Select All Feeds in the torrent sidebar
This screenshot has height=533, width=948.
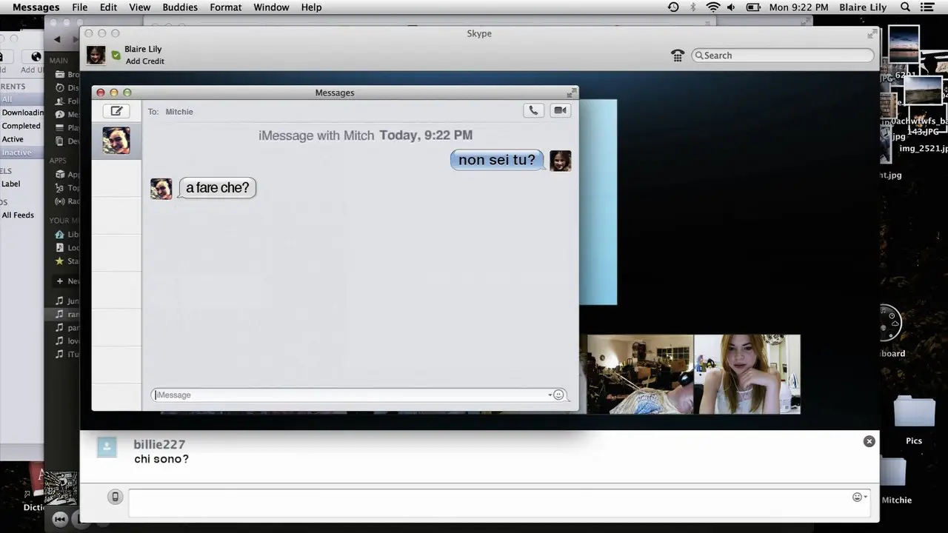pyautogui.click(x=18, y=215)
